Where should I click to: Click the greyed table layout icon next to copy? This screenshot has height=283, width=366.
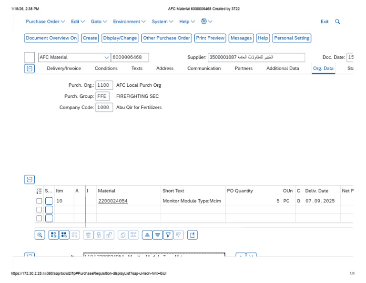pos(133,235)
